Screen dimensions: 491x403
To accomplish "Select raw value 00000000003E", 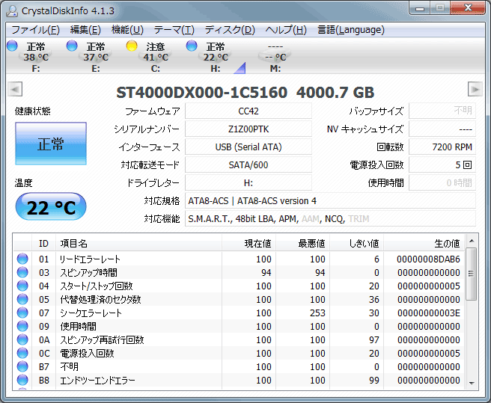I will 429,313.
